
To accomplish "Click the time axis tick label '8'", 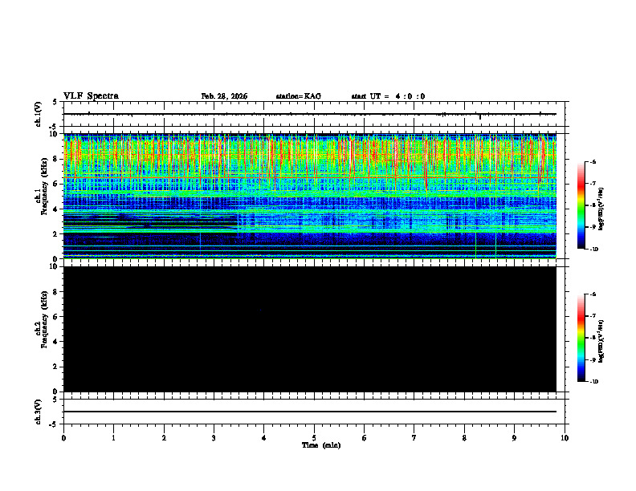I will 464,438.
